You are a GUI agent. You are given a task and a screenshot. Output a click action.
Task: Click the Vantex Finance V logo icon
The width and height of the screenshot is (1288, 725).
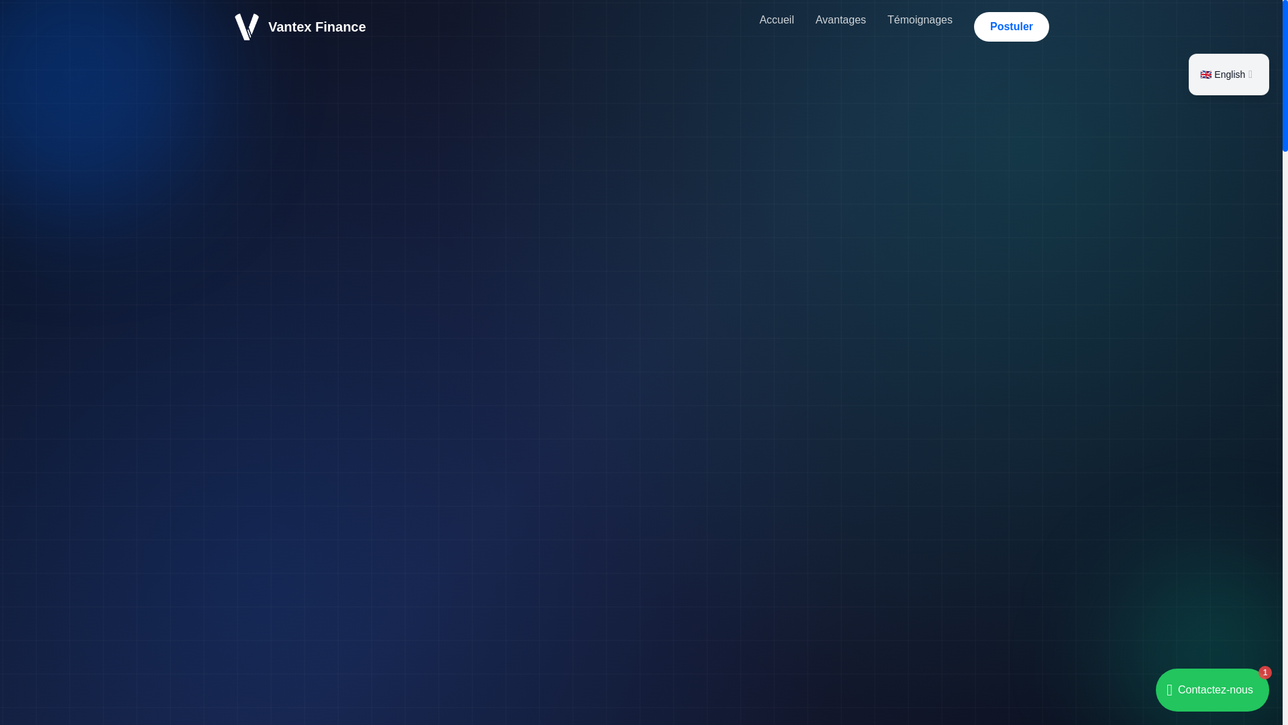pyautogui.click(x=246, y=27)
